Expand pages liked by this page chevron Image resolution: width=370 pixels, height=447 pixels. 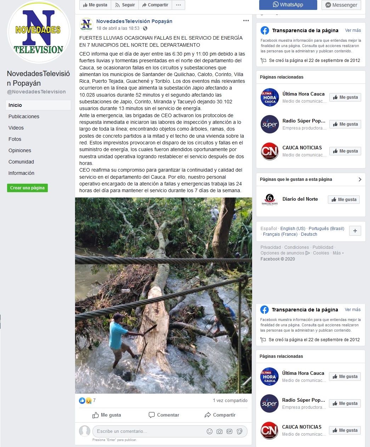(x=360, y=179)
